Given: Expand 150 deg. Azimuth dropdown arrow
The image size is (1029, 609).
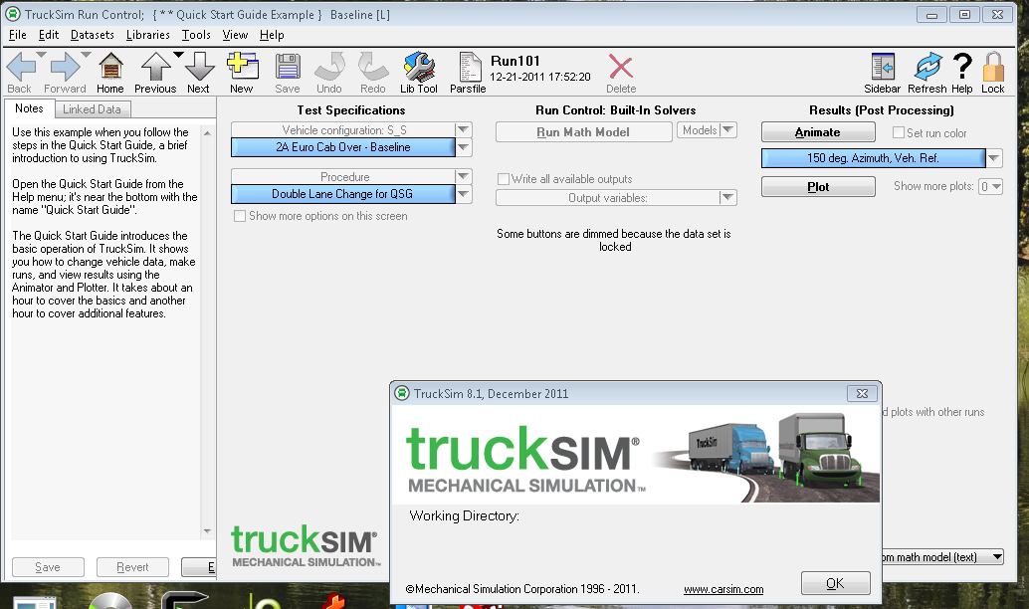Looking at the screenshot, I should coord(994,157).
